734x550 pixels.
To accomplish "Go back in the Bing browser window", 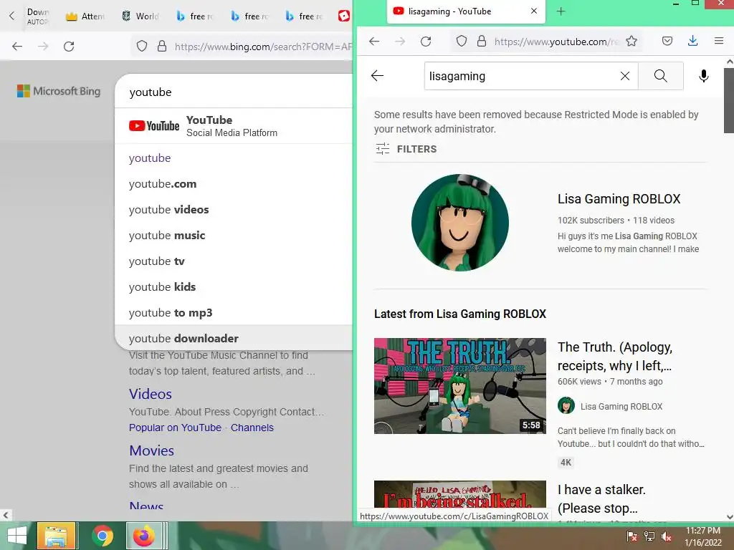I will pyautogui.click(x=17, y=47).
